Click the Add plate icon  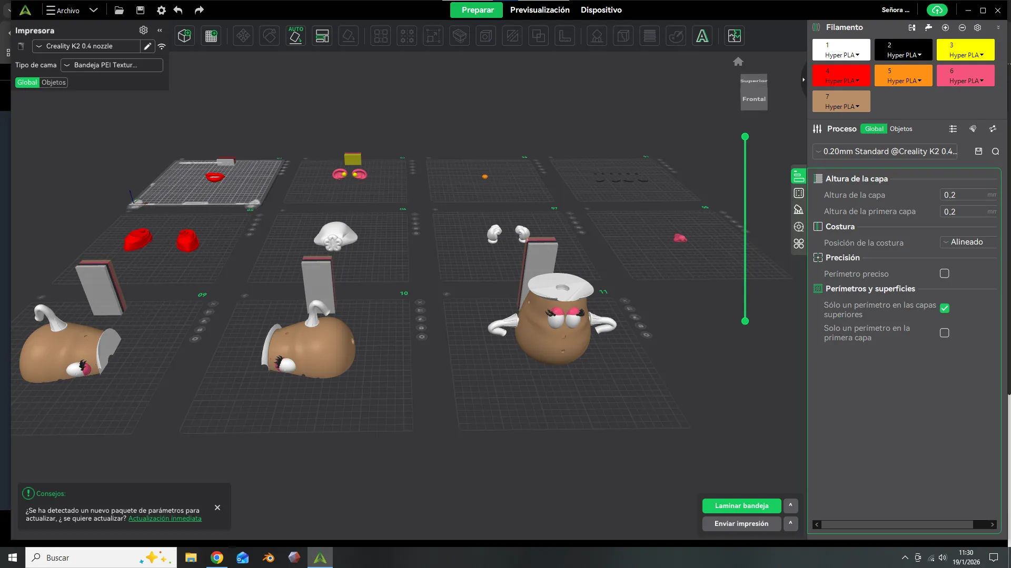tap(211, 36)
